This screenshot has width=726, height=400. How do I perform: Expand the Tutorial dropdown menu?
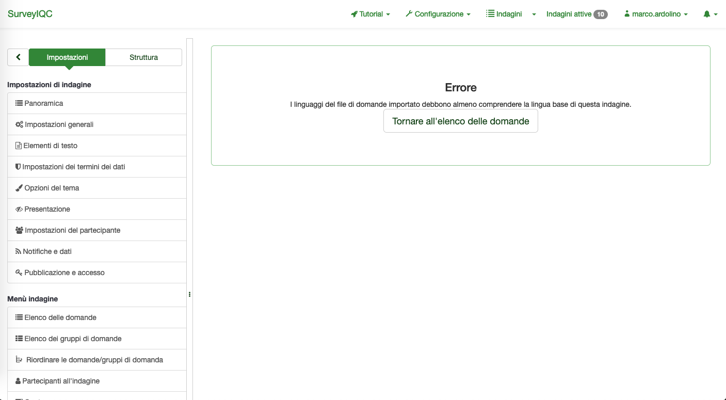[370, 14]
